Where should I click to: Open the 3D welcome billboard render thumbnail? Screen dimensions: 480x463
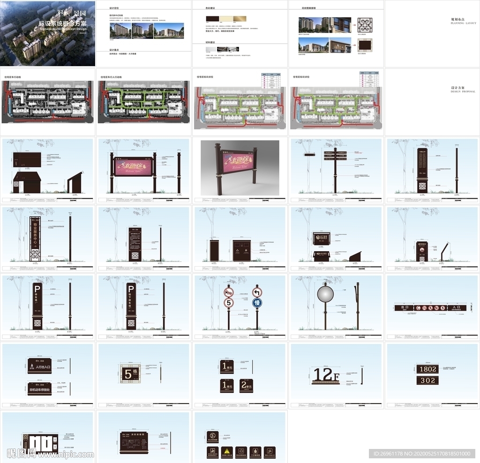click(x=240, y=168)
